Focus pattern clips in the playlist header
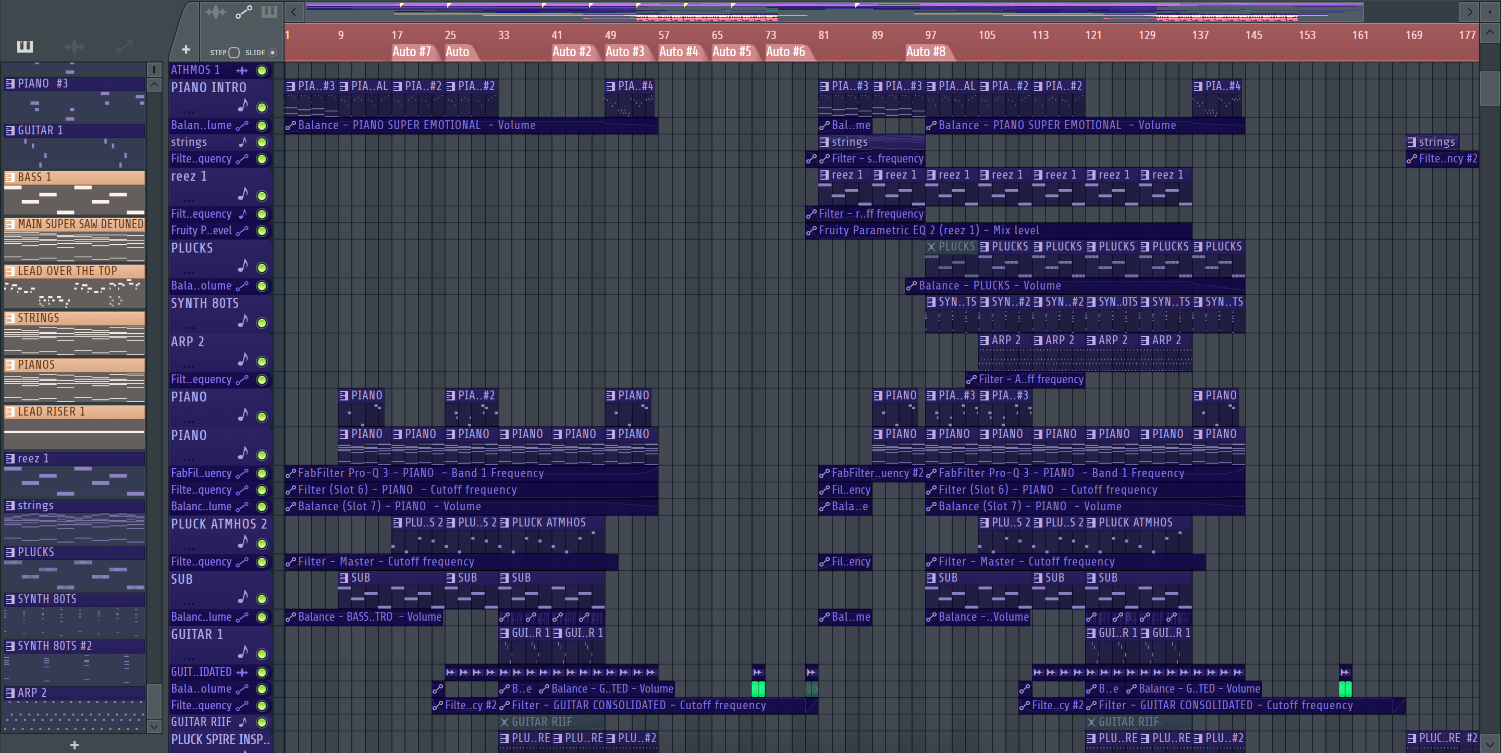The image size is (1501, 753). (269, 11)
